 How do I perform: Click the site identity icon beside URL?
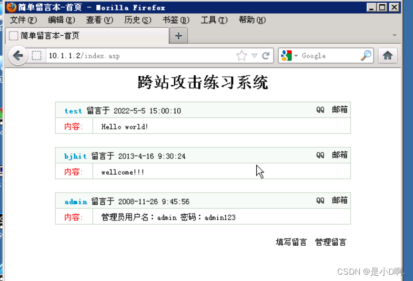coord(37,56)
